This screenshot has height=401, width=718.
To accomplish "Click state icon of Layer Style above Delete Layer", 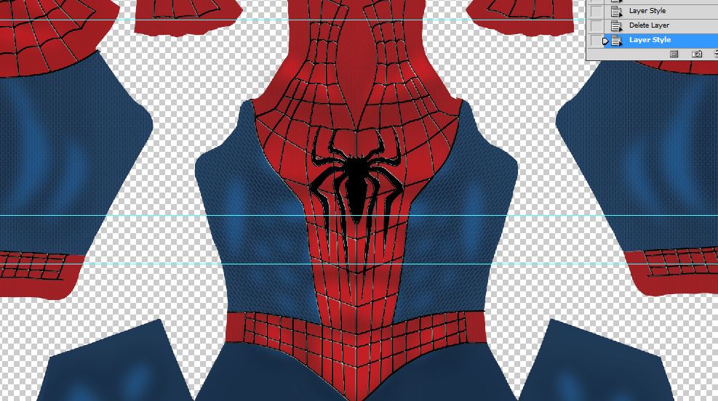I will pos(617,11).
